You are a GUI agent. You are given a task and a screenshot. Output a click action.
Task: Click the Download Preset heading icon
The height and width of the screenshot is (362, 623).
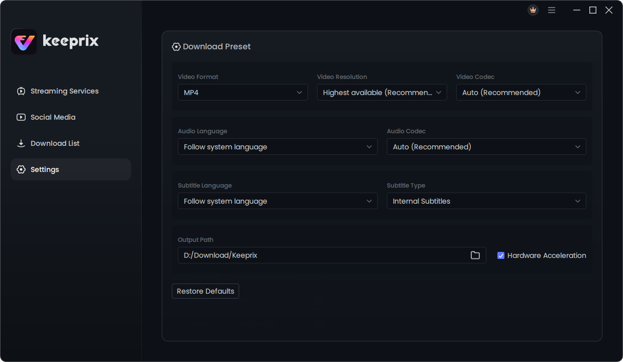click(x=176, y=47)
